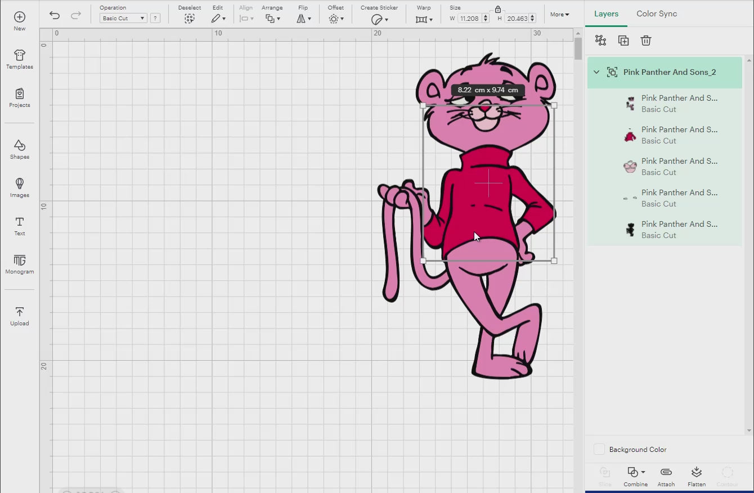Open the Upload panel
This screenshot has height=493, width=754.
point(20,316)
